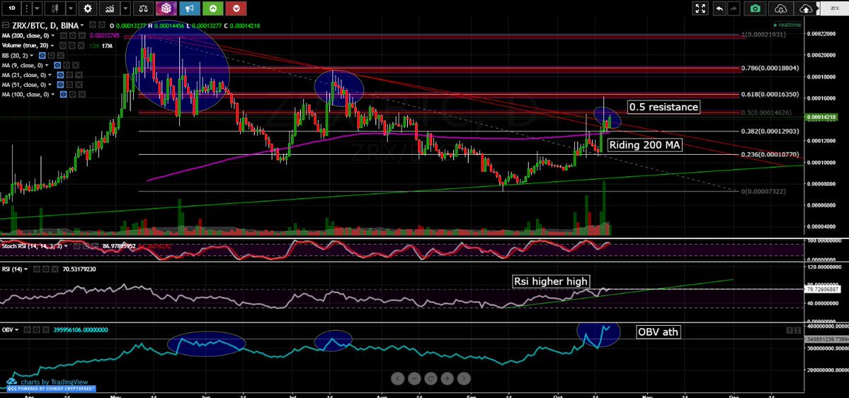The image size is (849, 398).
Task: Click the red down-arrow button
Action: pyautogui.click(x=236, y=8)
